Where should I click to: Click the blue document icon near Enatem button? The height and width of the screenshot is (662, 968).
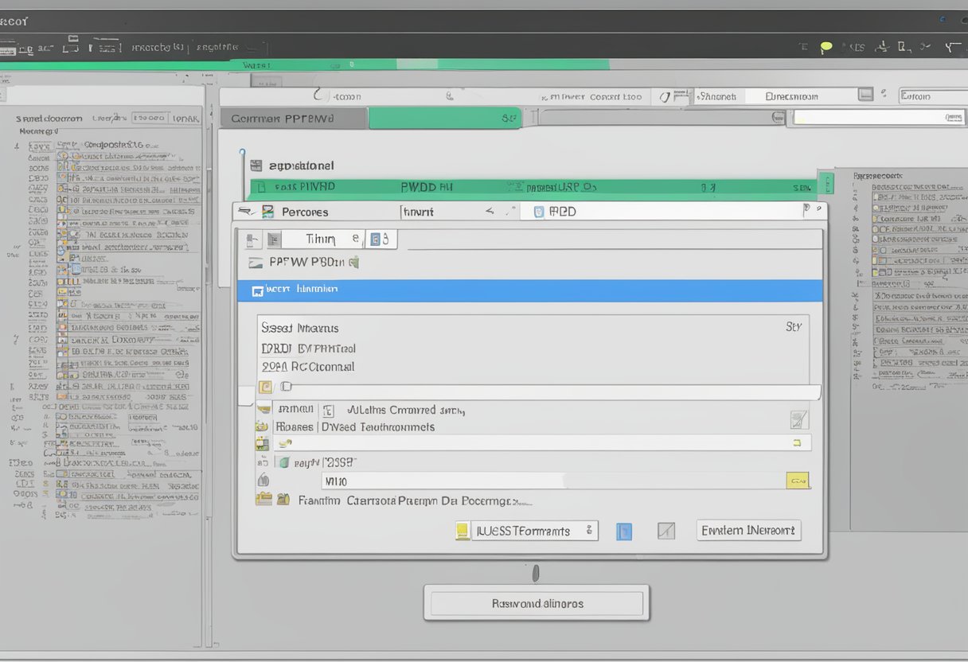pos(624,531)
